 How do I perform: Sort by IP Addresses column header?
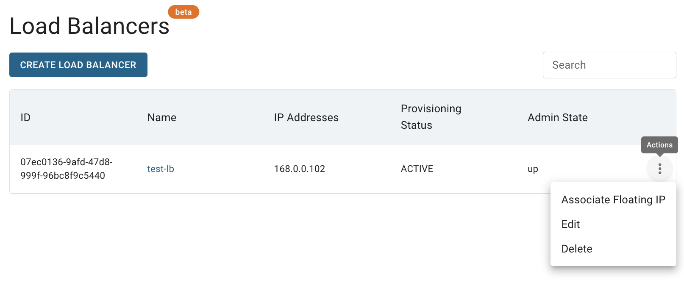[306, 117]
